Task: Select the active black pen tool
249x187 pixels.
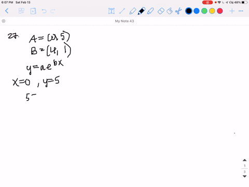Action: point(142,11)
